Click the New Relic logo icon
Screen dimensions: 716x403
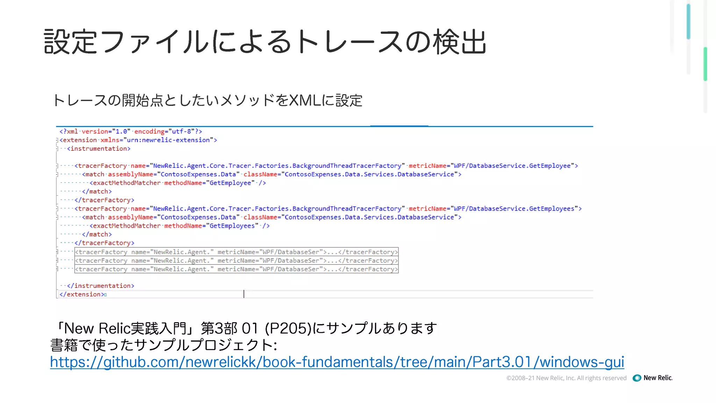pyautogui.click(x=637, y=378)
